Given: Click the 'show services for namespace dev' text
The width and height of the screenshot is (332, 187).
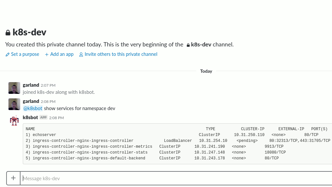Looking at the screenshot, I should pos(80,108).
